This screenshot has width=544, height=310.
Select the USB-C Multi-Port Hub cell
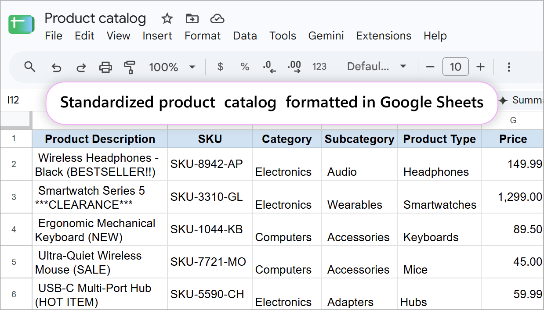[100, 294]
